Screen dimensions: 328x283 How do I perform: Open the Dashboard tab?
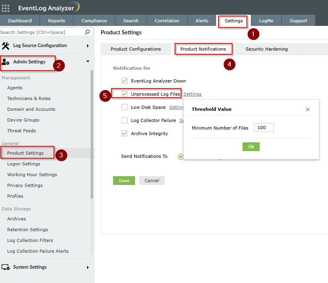click(20, 21)
